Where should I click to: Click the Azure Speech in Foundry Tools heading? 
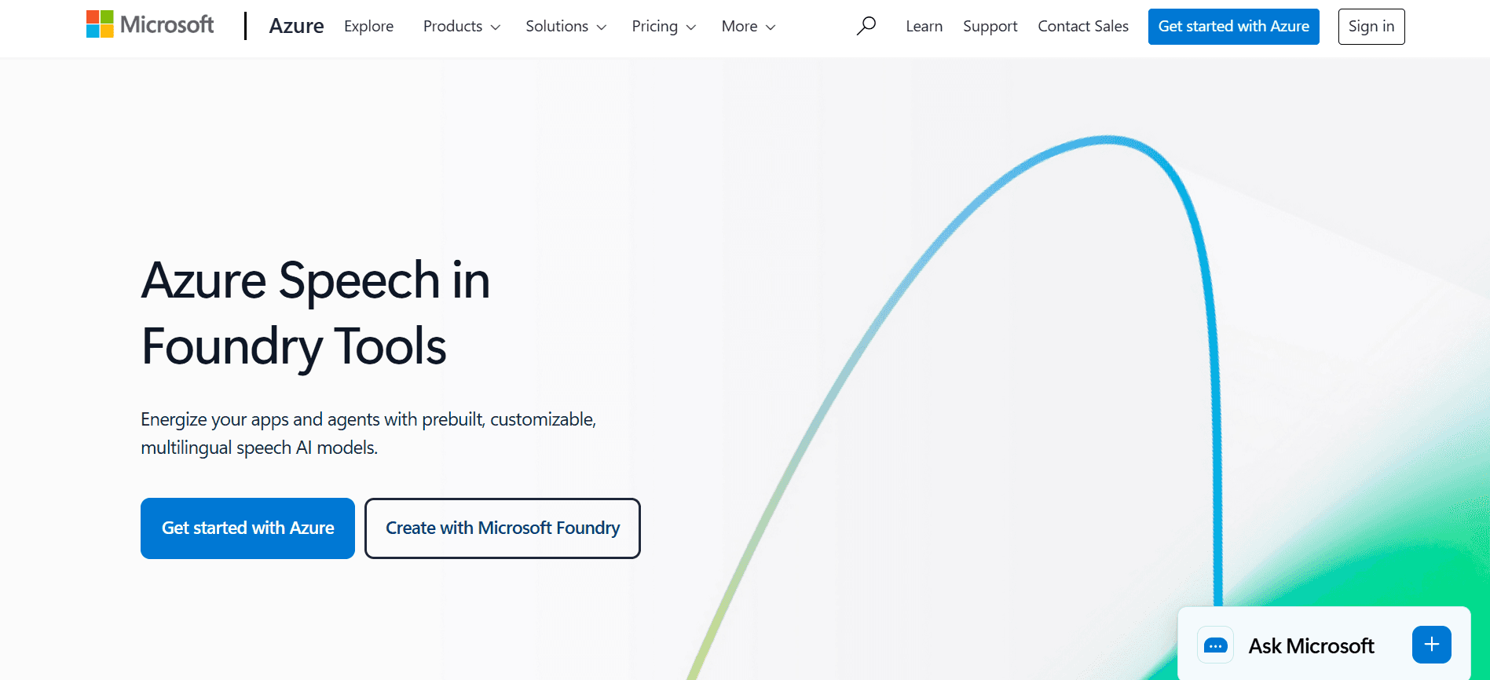point(316,313)
